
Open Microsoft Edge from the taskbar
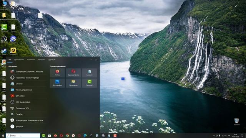point(85,136)
